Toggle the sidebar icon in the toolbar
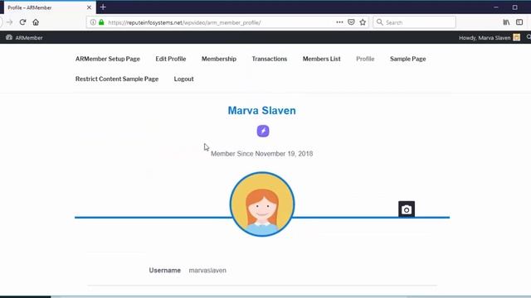This screenshot has width=531, height=298. [519, 22]
